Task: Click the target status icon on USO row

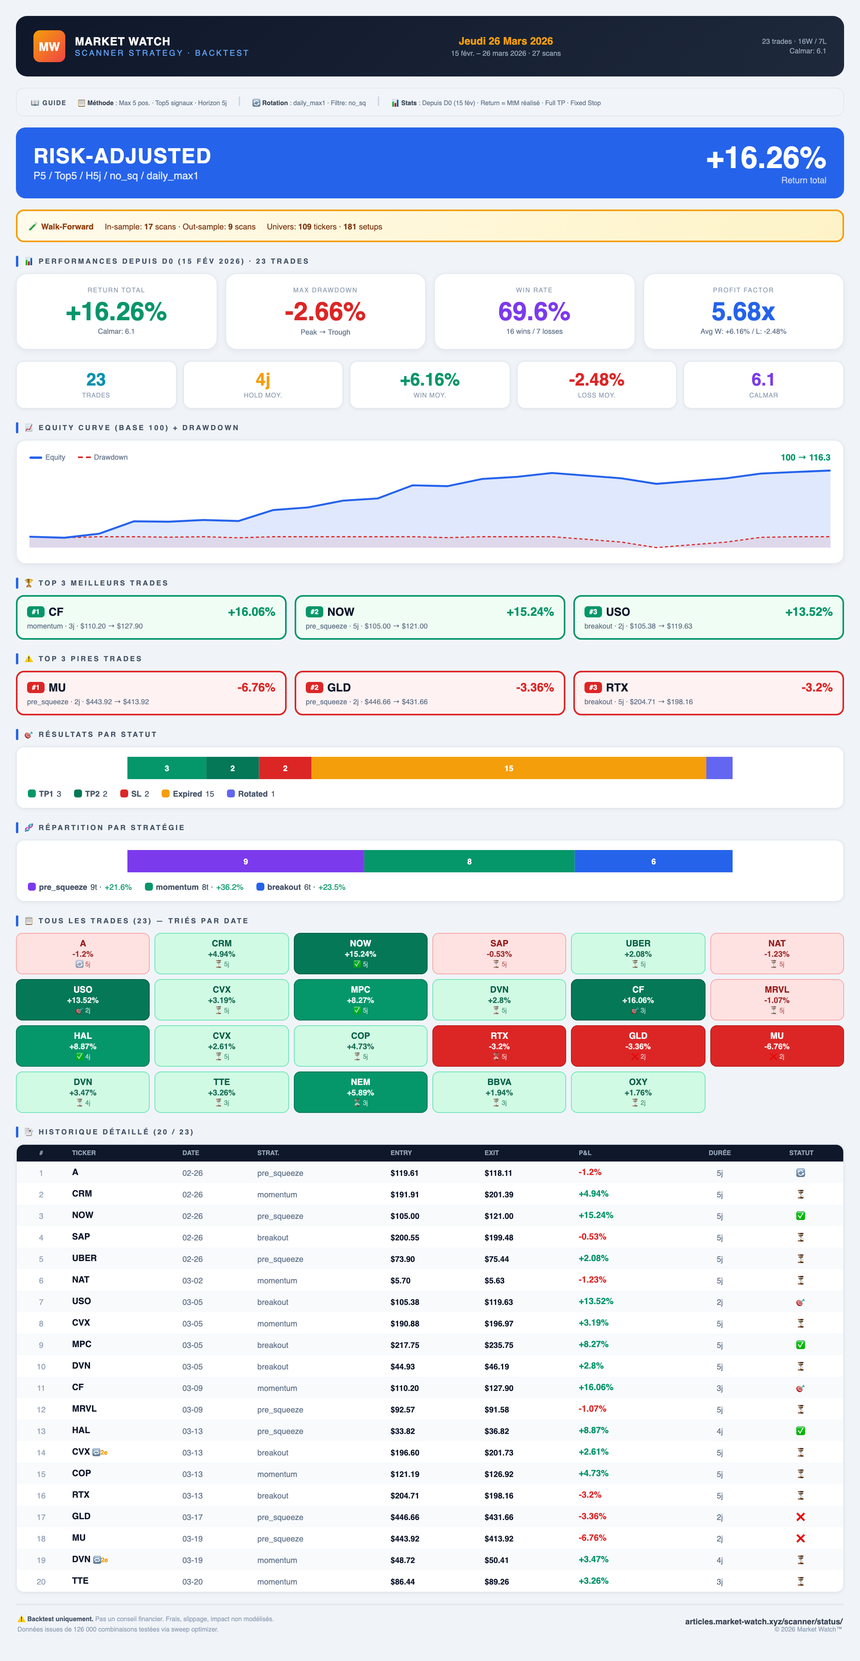Action: [800, 1303]
